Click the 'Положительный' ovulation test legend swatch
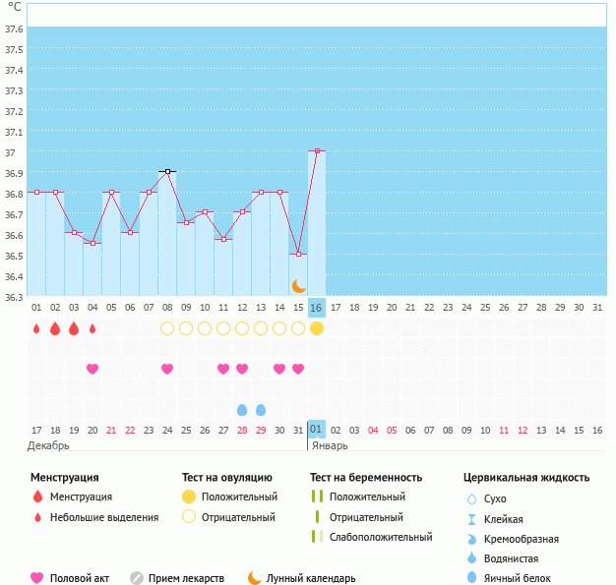Image resolution: width=616 pixels, height=585 pixels. 189,497
